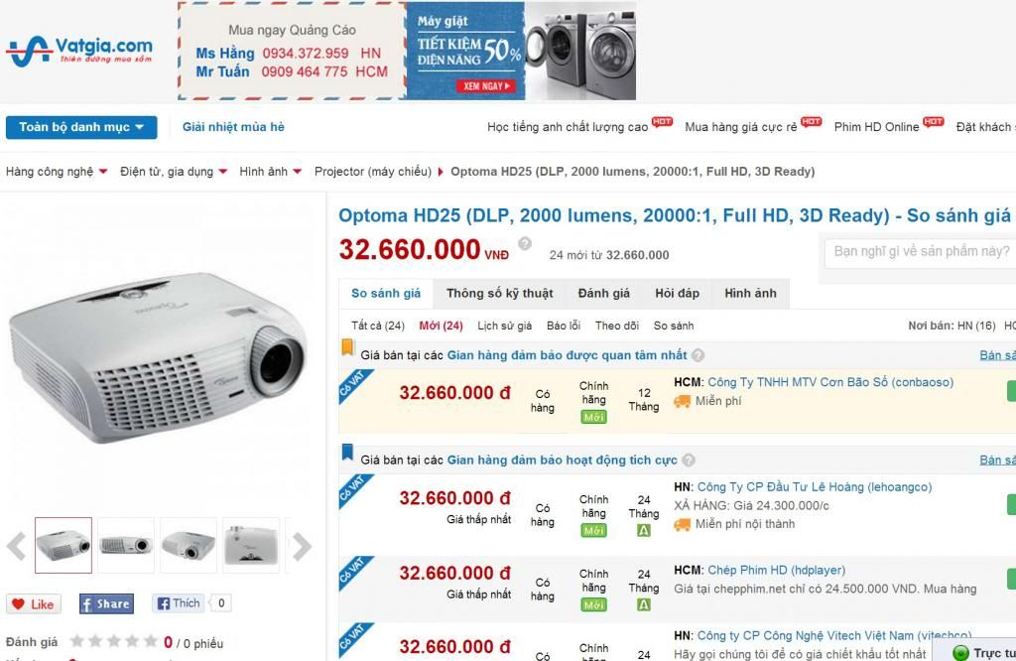Open the 'Toàn bộ danh mục' dropdown
Viewport: 1016px width, 661px height.
pos(81,127)
